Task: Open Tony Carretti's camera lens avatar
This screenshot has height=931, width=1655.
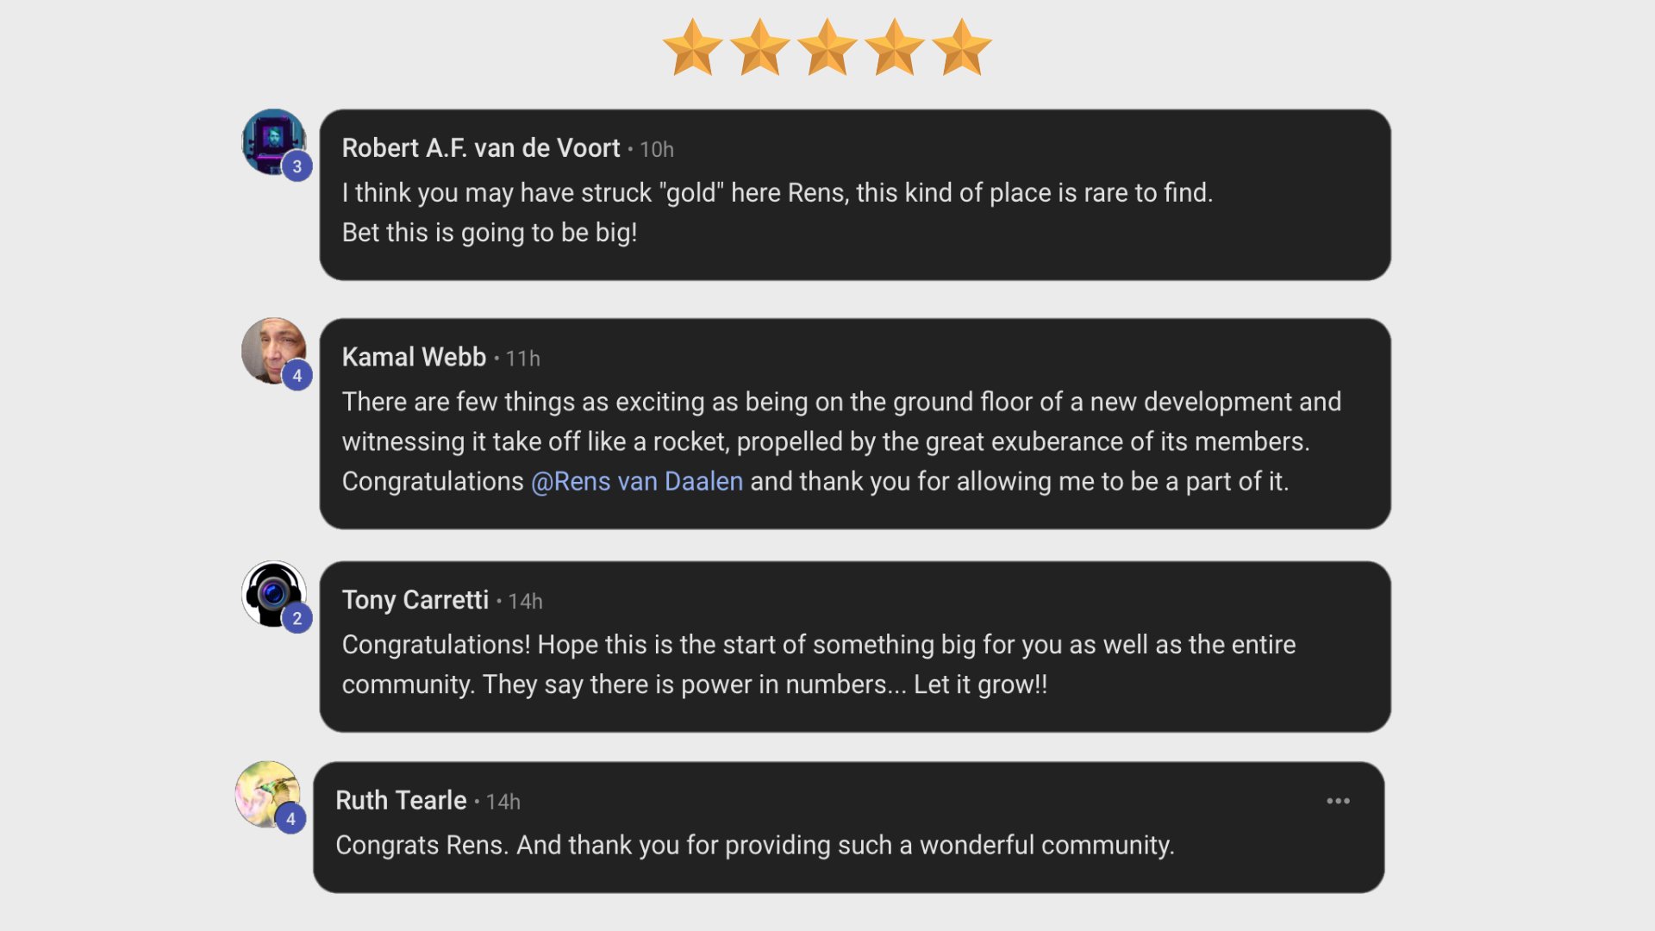Action: point(274,594)
